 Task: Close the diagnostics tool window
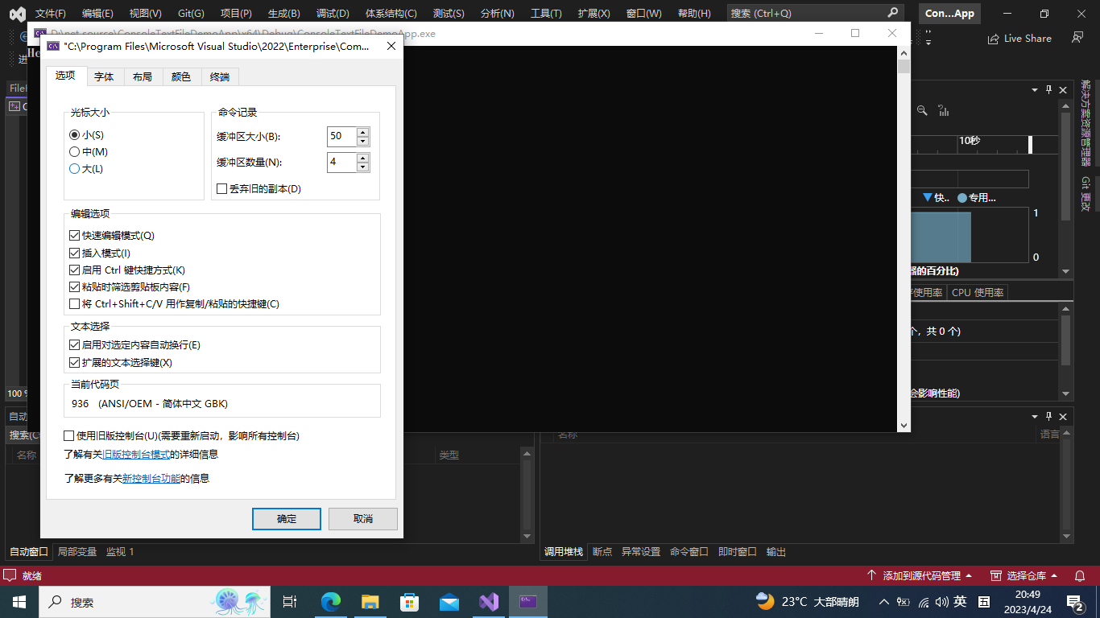(x=1064, y=90)
